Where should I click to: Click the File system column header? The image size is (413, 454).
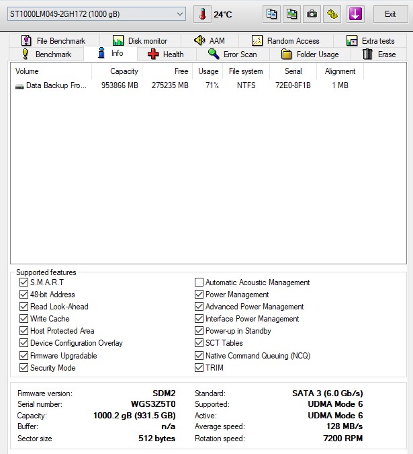pyautogui.click(x=246, y=71)
